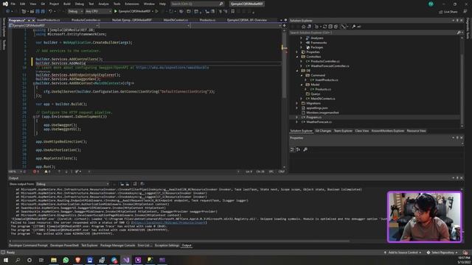Image resolution: width=472 pixels, height=265 pixels.
Task: Click the localhost URL link in Output
Action: point(168,222)
